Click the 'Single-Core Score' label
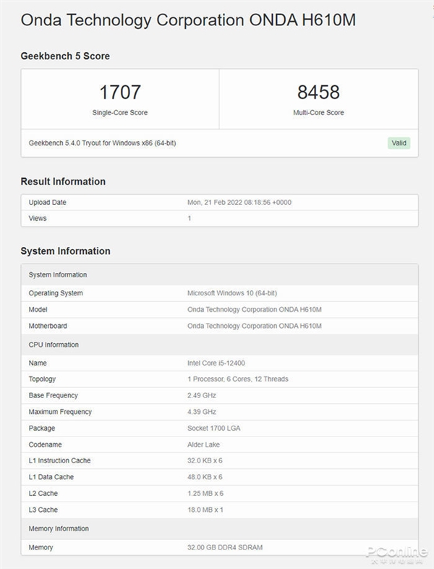Viewport: 434px width, 569px height. 120,112
